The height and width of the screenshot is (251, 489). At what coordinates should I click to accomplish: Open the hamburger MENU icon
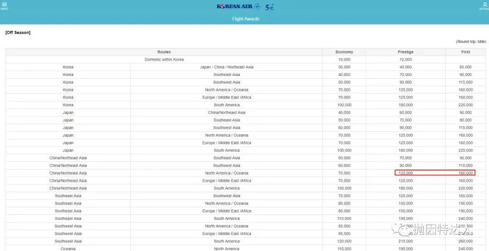5,5
